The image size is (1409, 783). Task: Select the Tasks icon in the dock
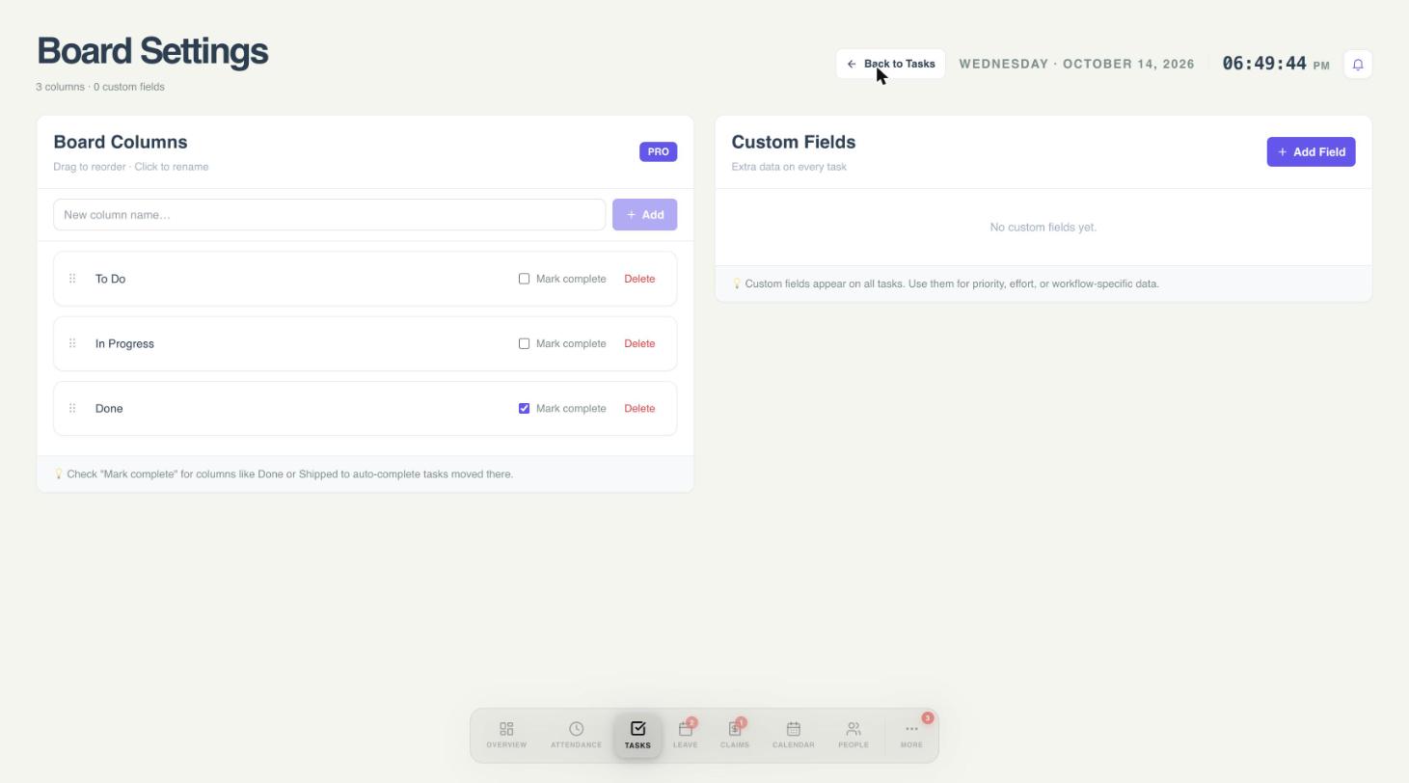click(637, 735)
